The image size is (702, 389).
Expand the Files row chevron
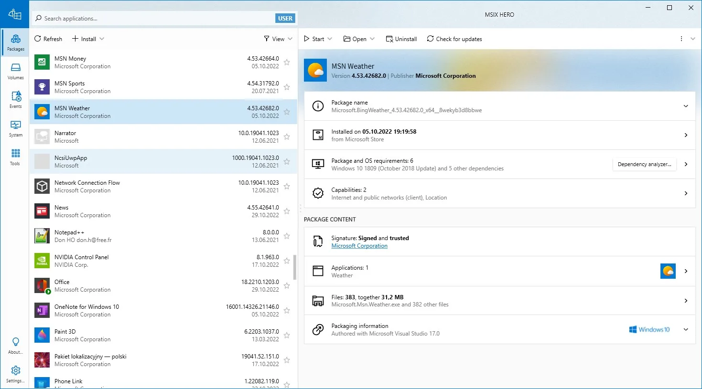point(686,301)
